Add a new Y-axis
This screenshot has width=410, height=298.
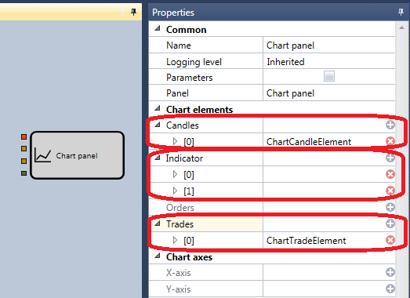pyautogui.click(x=390, y=289)
